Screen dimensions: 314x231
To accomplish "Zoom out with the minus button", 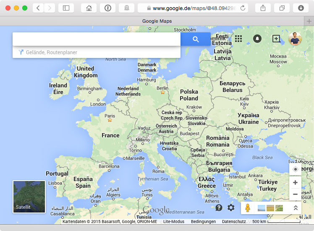I will pos(295,194).
